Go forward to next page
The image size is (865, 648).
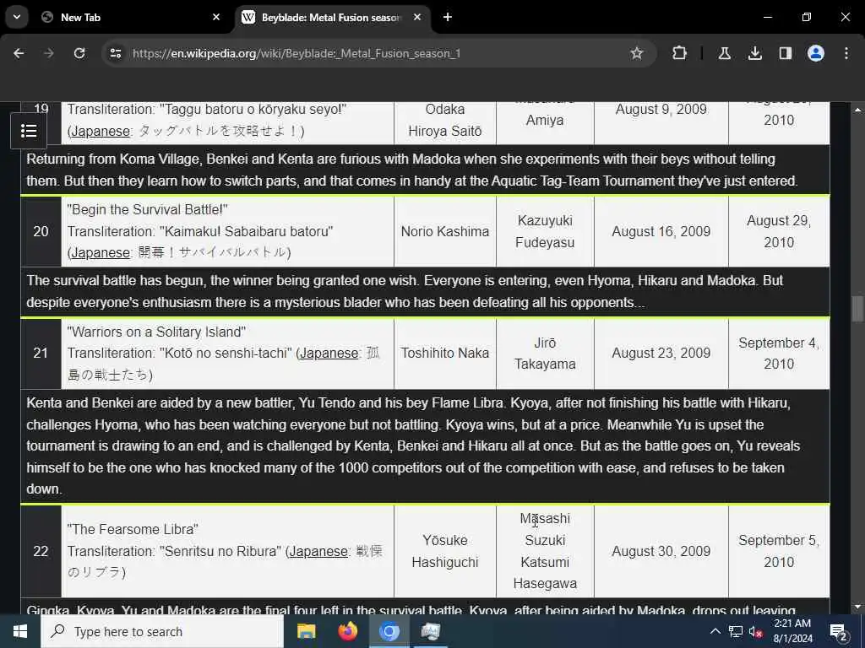coord(49,53)
